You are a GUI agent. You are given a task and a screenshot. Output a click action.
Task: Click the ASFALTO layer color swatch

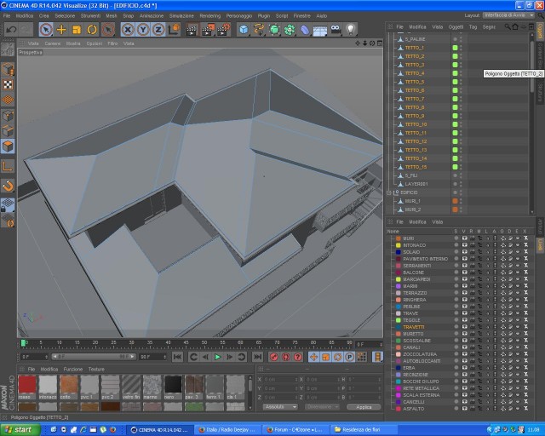(398, 409)
